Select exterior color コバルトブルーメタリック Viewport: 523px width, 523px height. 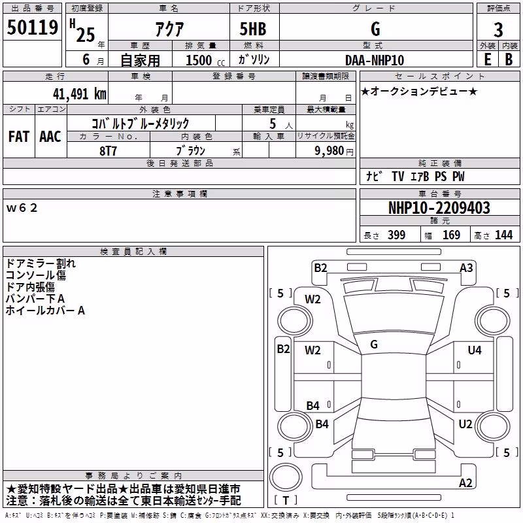click(x=141, y=124)
